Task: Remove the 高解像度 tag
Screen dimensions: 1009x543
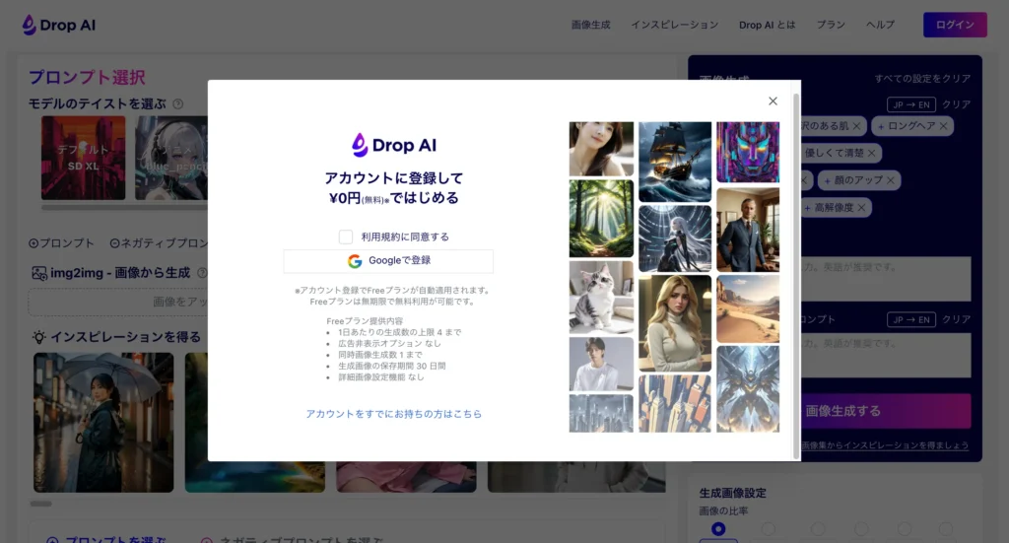Action: pos(861,207)
